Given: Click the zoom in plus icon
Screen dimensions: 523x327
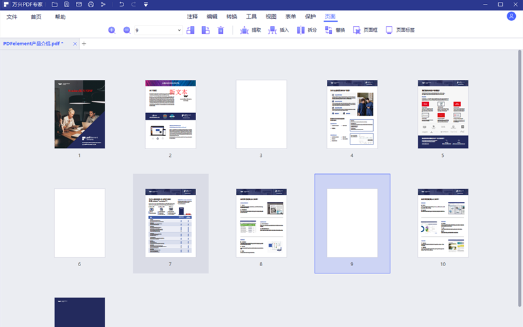Looking at the screenshot, I should (112, 30).
